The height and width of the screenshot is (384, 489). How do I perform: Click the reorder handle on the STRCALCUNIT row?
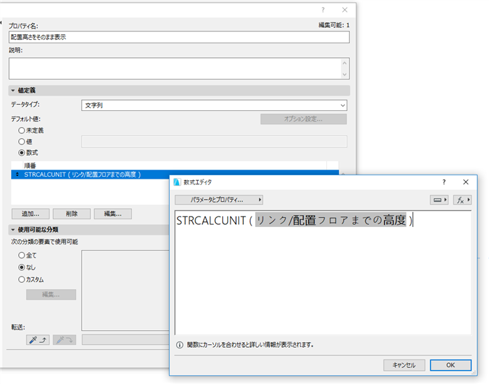17,175
